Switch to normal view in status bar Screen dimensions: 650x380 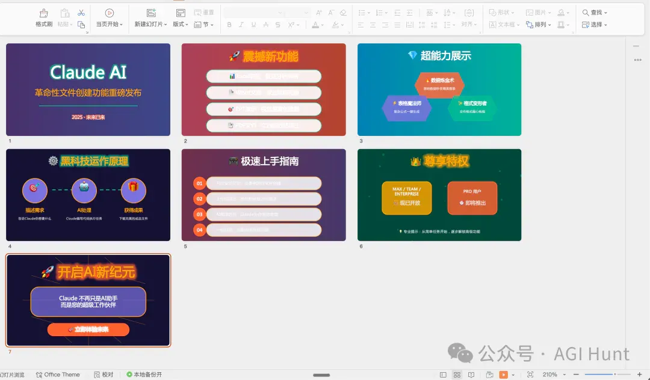[x=443, y=375]
